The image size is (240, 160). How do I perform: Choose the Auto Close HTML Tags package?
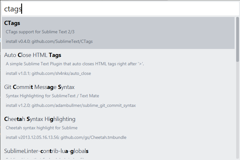point(33,55)
